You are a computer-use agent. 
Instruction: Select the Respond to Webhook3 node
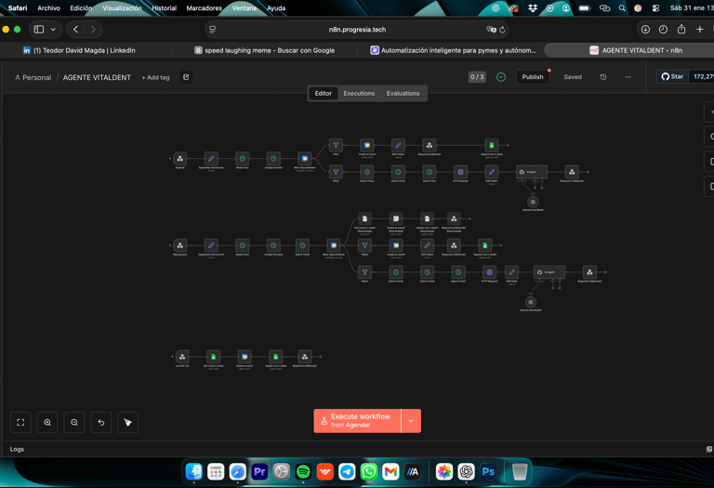pos(304,357)
